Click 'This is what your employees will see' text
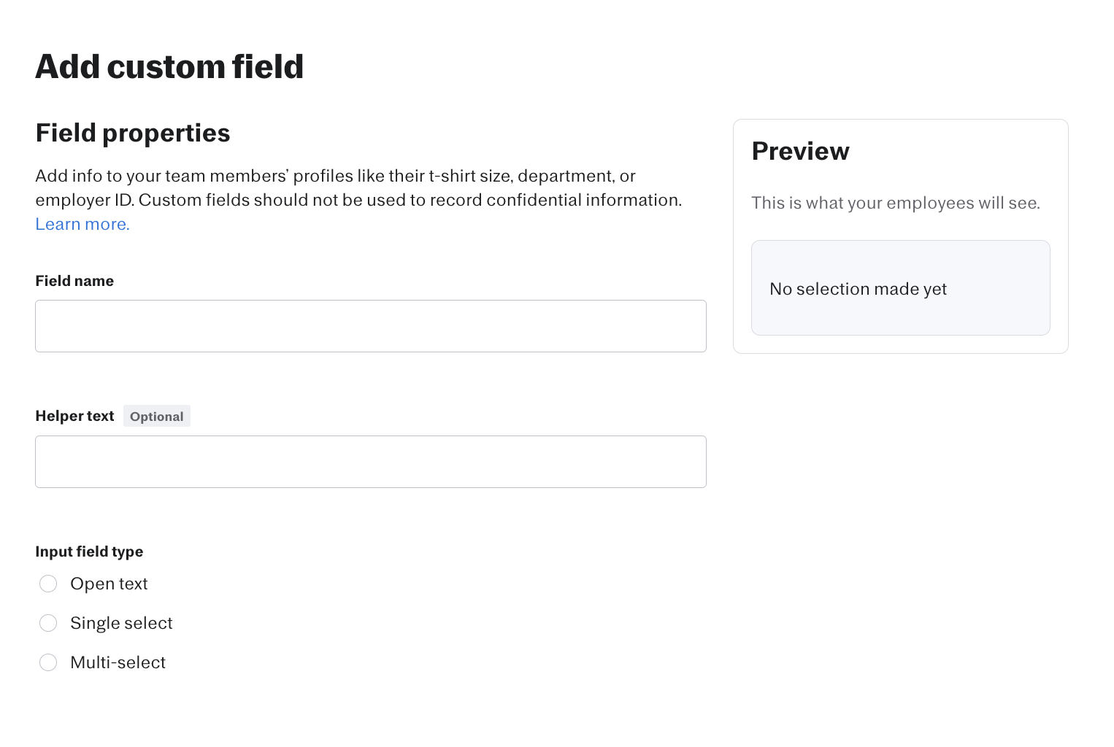This screenshot has width=1114, height=747. 895,203
